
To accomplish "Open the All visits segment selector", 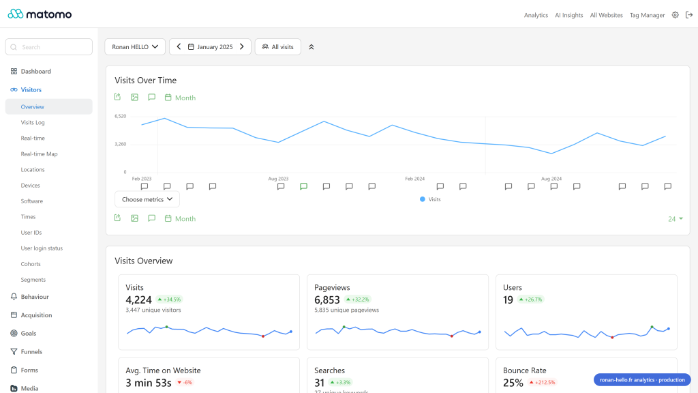I will pyautogui.click(x=278, y=47).
